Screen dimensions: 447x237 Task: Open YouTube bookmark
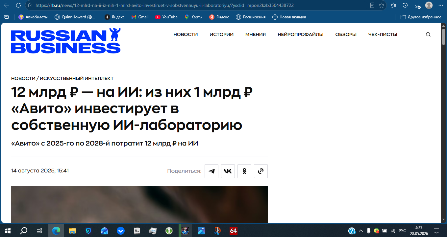pyautogui.click(x=166, y=17)
